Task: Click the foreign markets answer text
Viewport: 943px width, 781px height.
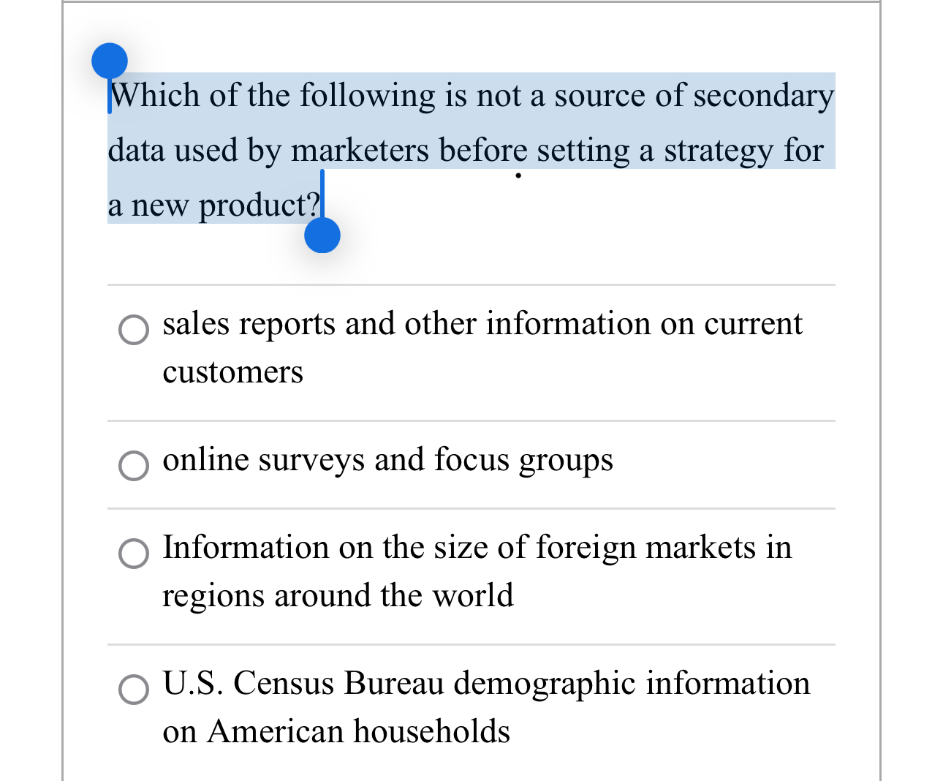Action: point(477,548)
